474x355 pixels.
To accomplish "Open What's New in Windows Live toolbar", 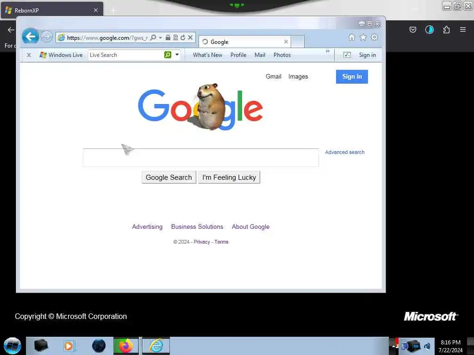I will coord(208,55).
